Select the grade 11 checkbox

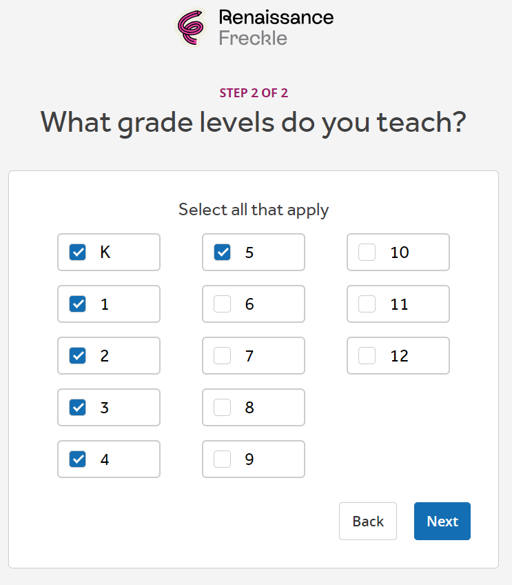tap(367, 304)
